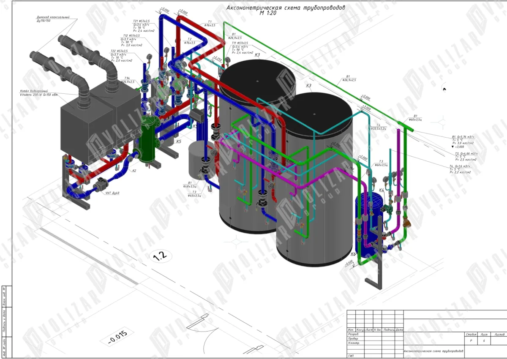Select the 'N док.' title block cell

tap(377, 330)
